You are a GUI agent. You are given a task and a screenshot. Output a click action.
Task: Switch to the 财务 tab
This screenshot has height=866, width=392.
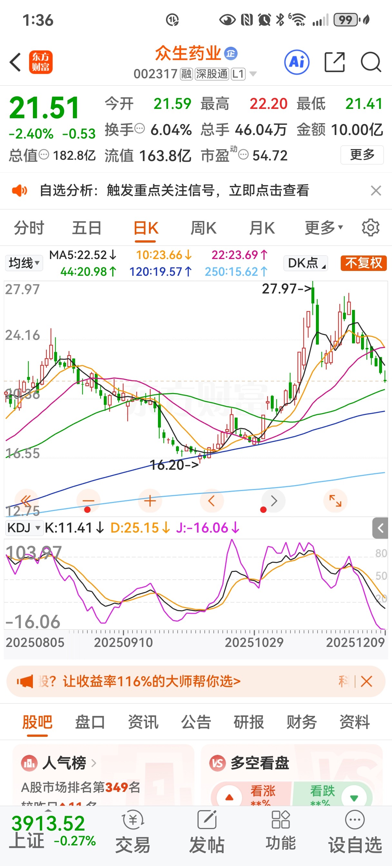click(301, 722)
